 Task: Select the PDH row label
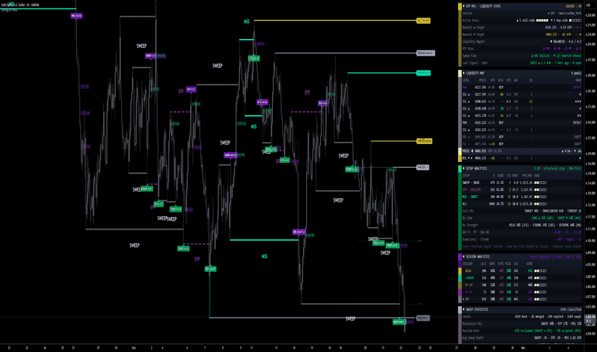[x=464, y=123]
